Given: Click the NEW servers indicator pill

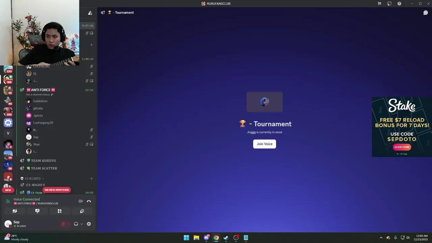Looking at the screenshot, I should (8, 190).
